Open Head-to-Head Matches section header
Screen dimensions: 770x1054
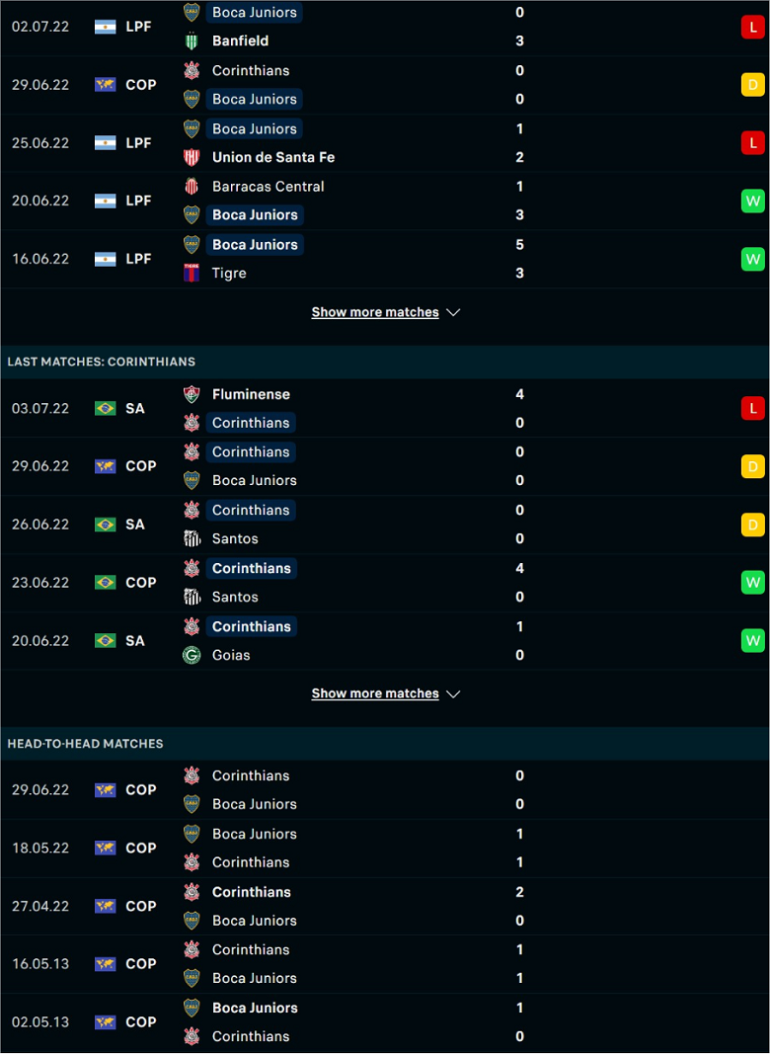pos(85,743)
